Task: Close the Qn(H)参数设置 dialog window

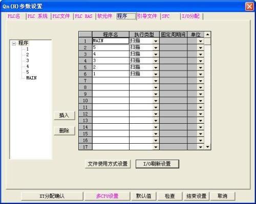Action: [x=249, y=7]
